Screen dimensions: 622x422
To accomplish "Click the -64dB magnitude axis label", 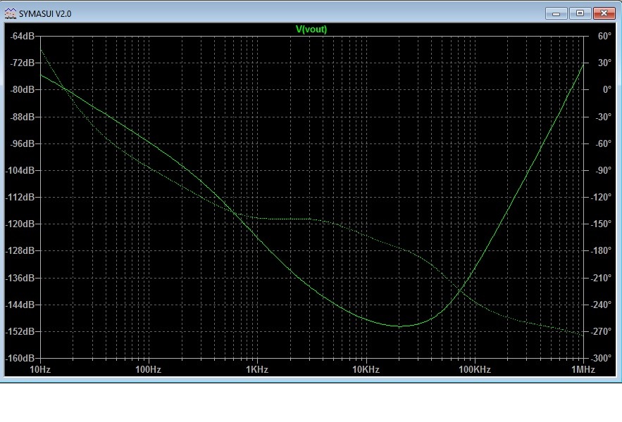I will tap(23, 36).
